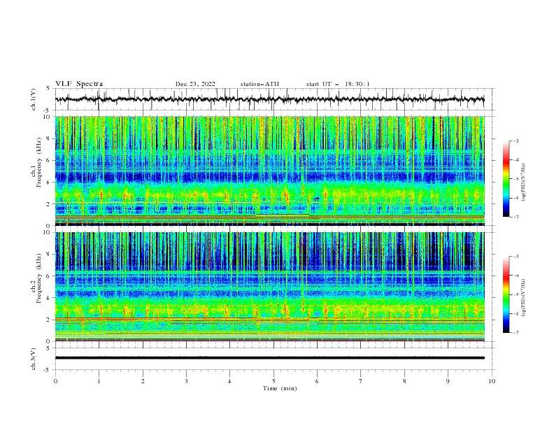Select the ch.1 "Frequency (kHz)" axis label
The height and width of the screenshot is (428, 554).
click(x=39, y=163)
